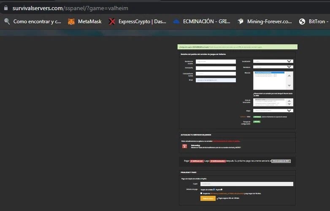Screen dimensions: 330x211
Task: Expand the Localización dropdown
Action: [273, 61]
